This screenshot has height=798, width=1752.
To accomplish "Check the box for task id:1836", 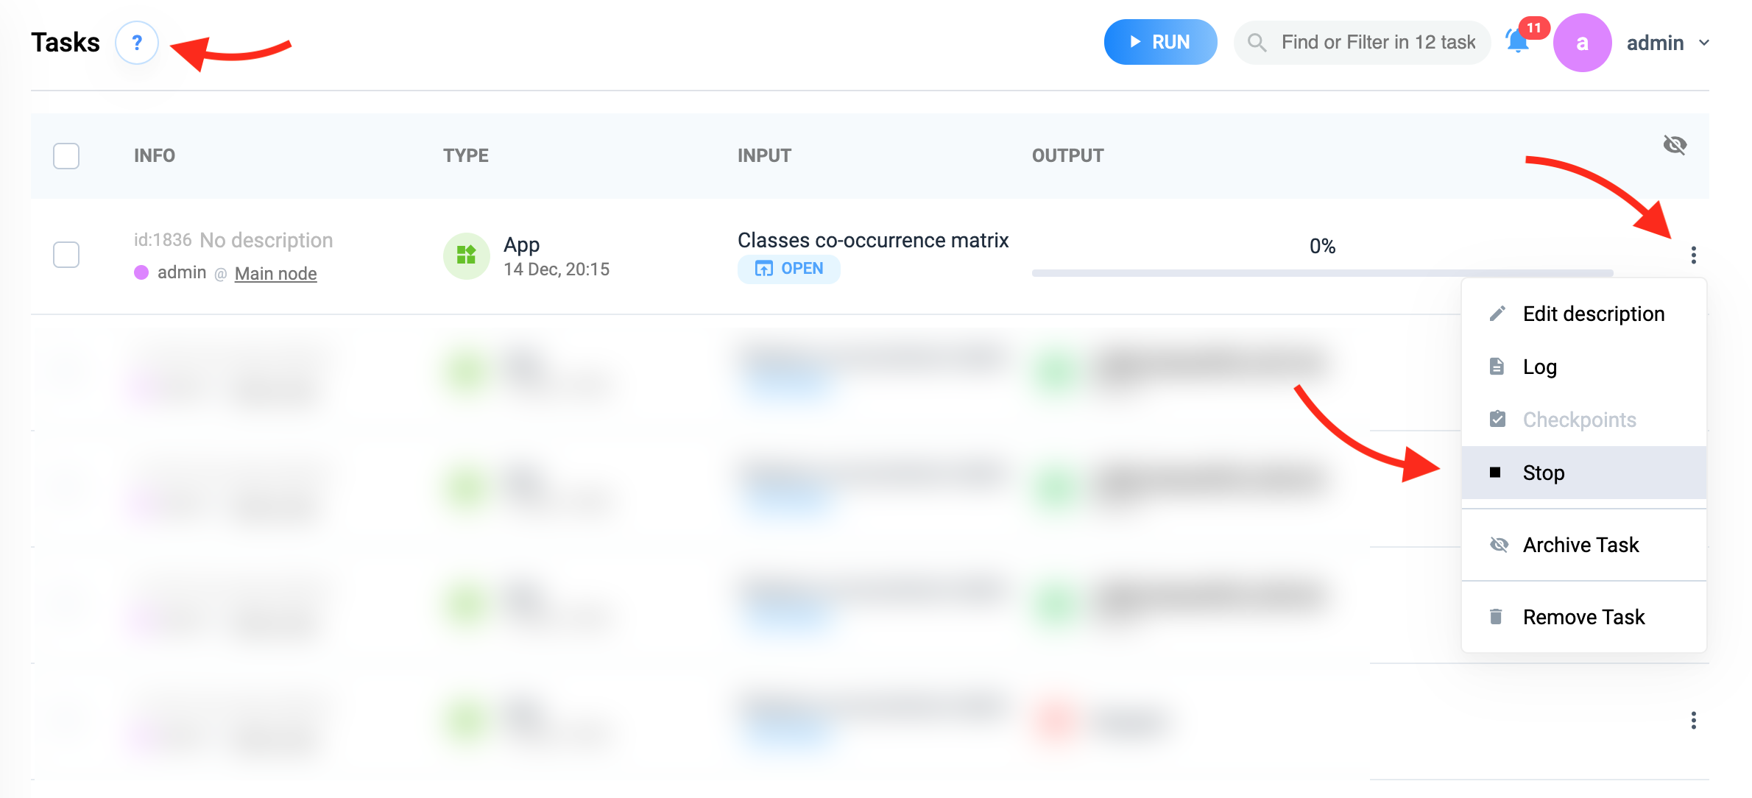I will click(66, 255).
